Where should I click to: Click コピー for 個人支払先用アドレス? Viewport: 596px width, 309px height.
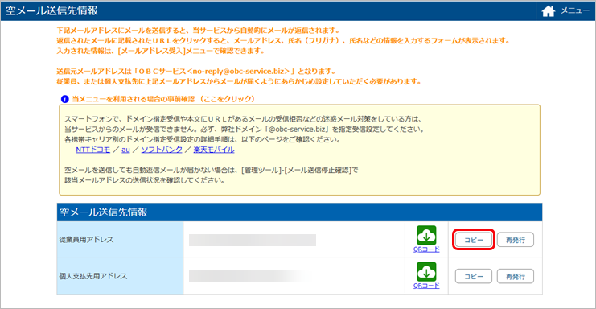point(474,276)
